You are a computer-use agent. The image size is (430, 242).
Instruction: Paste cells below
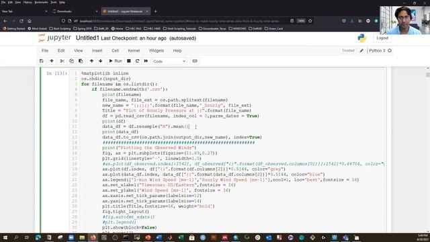pos(81,61)
